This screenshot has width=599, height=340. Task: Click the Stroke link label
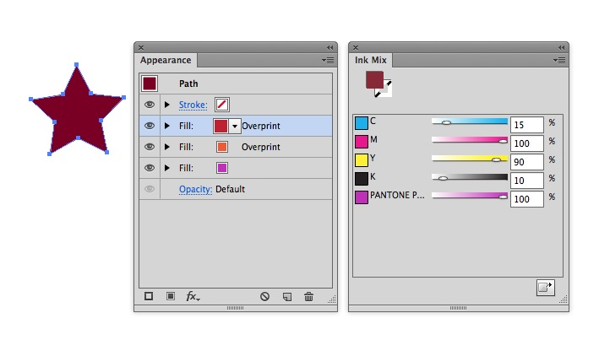coord(193,105)
